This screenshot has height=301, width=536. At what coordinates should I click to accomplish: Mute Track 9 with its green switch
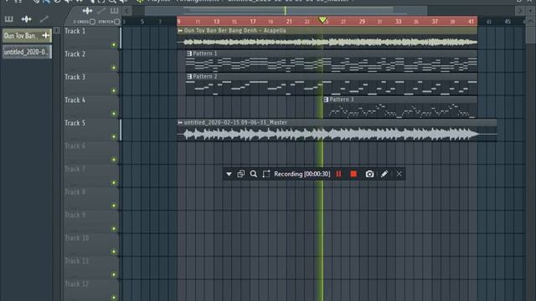[114, 229]
